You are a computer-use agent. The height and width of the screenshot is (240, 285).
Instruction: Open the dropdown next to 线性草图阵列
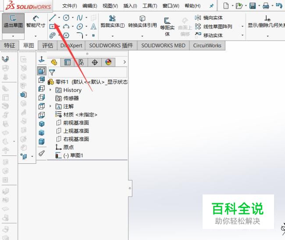pos(242,27)
